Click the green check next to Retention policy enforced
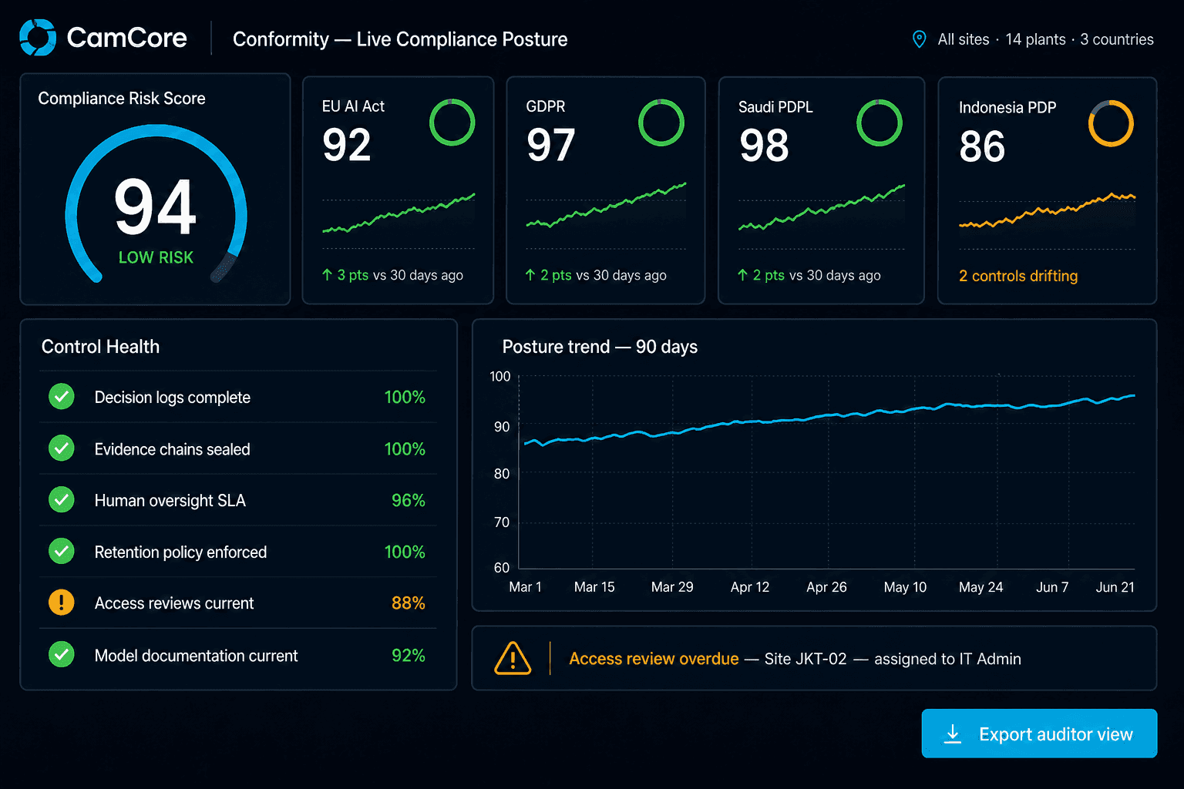Image resolution: width=1184 pixels, height=789 pixels. [x=62, y=552]
